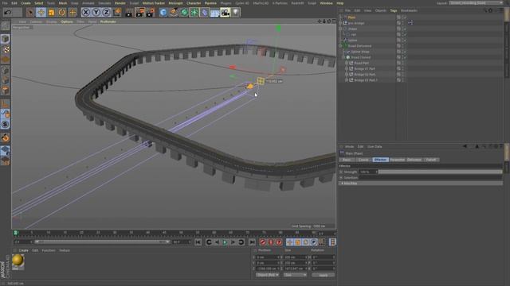Click the Strength slider bar

pyautogui.click(x=441, y=172)
